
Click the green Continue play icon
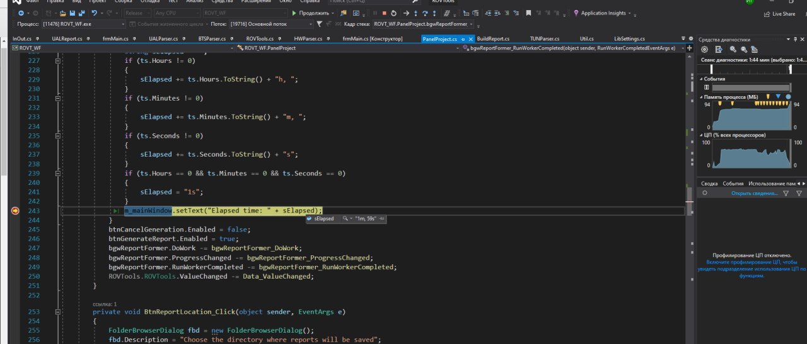pyautogui.click(x=294, y=13)
